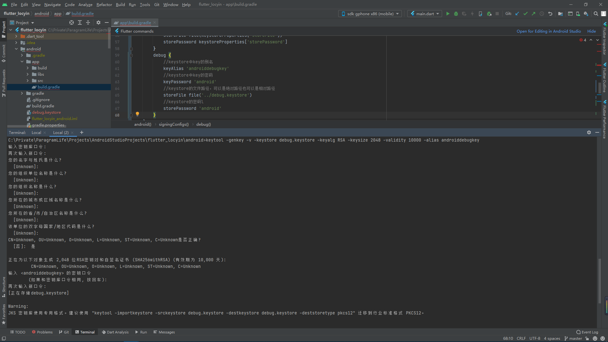Click the Hide link in Flutter banner
Viewport: 608px width, 342px height.
pyautogui.click(x=592, y=31)
